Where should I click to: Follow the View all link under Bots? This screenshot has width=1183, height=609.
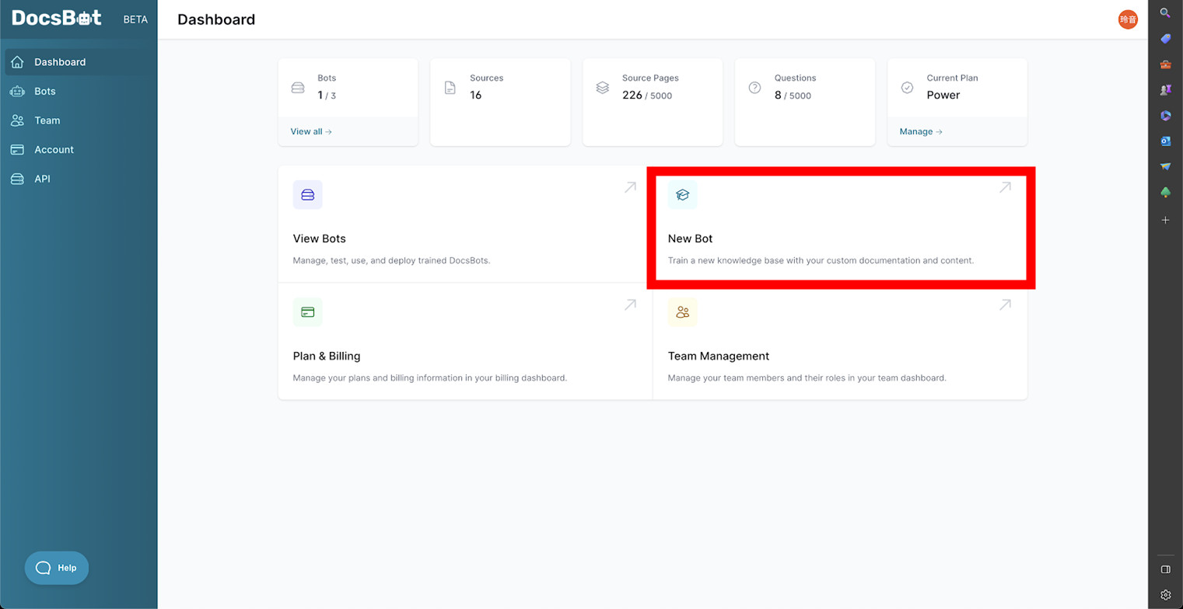(311, 131)
